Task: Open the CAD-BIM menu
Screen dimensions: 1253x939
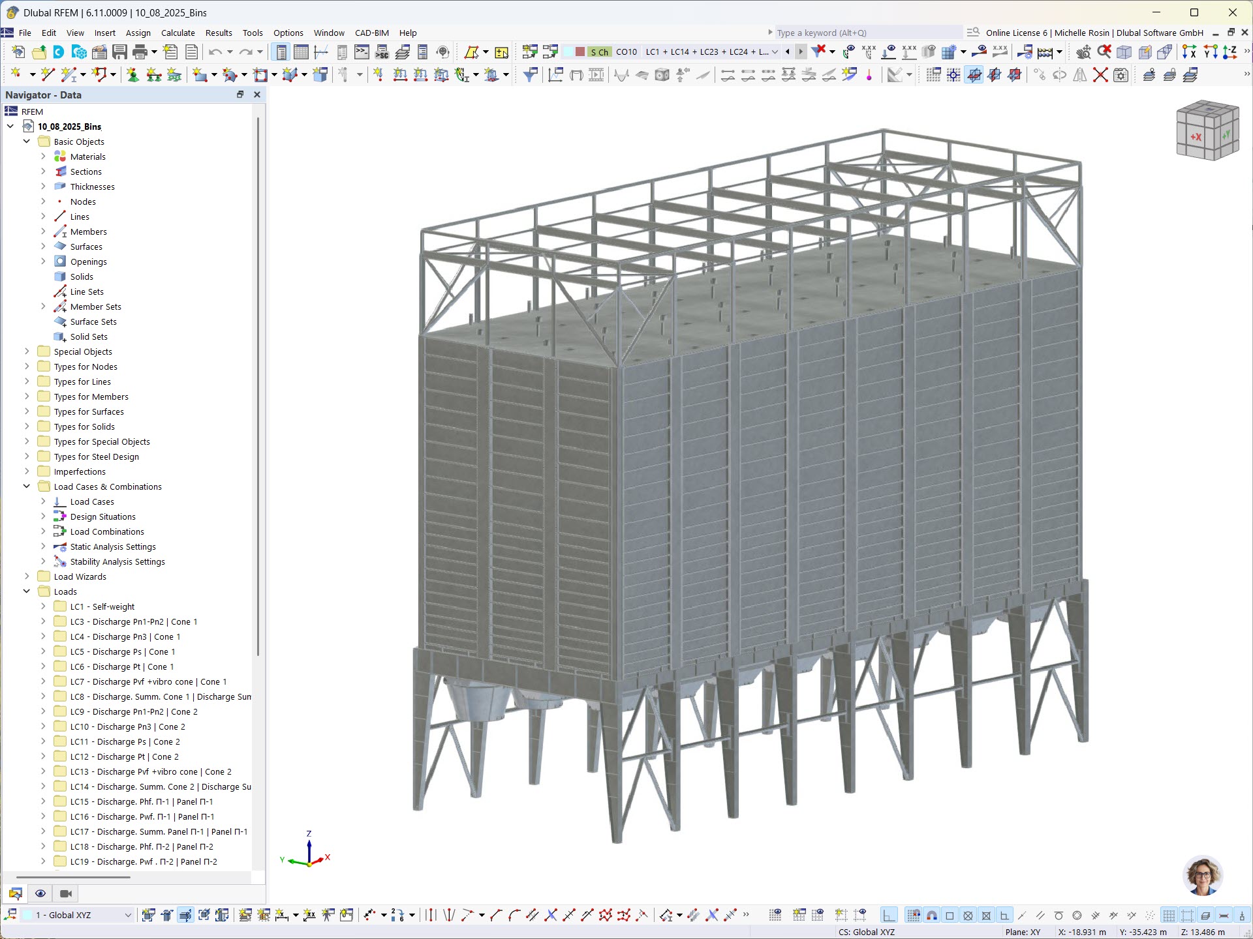Action: pos(371,33)
